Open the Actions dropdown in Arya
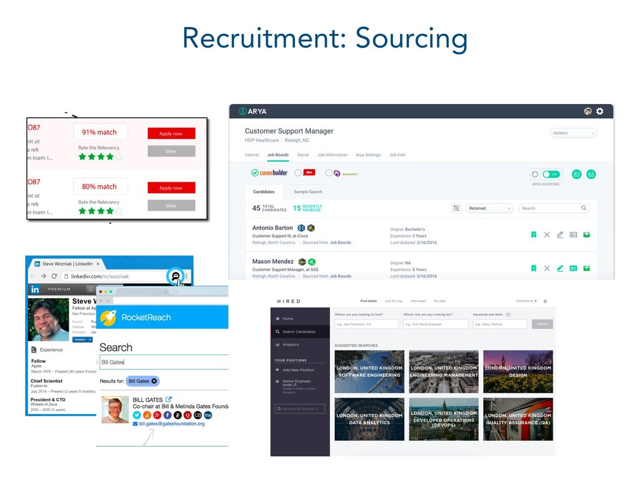Image resolution: width=641 pixels, height=481 pixels. 573,133
